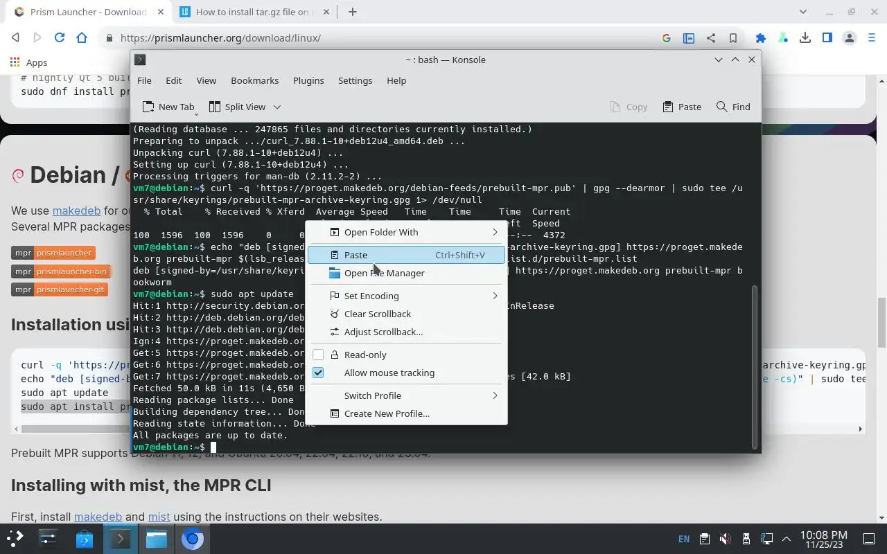Open reader mode icon in address bar
Viewport: 887px width, 554px height.
[x=689, y=38]
